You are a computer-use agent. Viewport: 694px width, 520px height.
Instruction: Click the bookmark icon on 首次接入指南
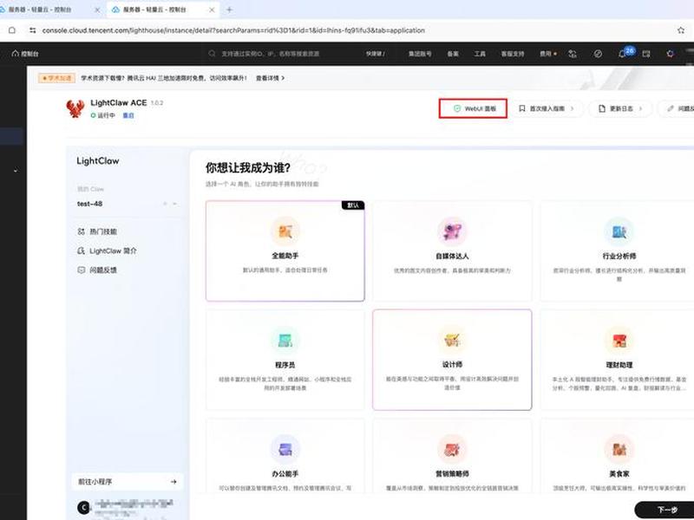coord(522,108)
